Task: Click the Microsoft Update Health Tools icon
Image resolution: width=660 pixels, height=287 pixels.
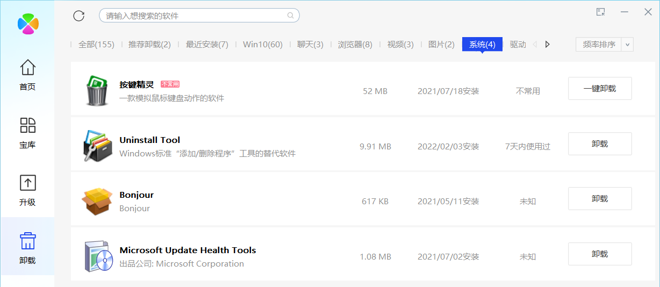Action: tap(98, 256)
